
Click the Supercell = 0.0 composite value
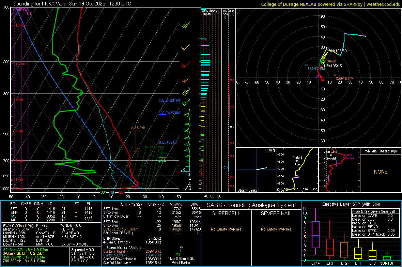[x=82, y=250]
